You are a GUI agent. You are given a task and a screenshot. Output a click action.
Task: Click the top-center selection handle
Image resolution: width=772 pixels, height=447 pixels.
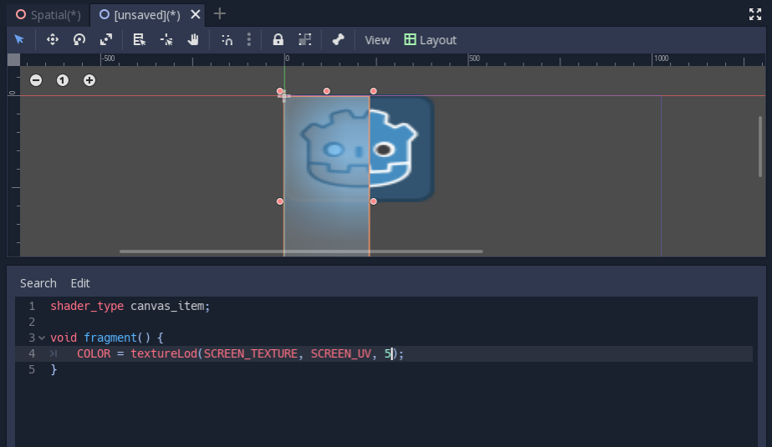pos(326,91)
